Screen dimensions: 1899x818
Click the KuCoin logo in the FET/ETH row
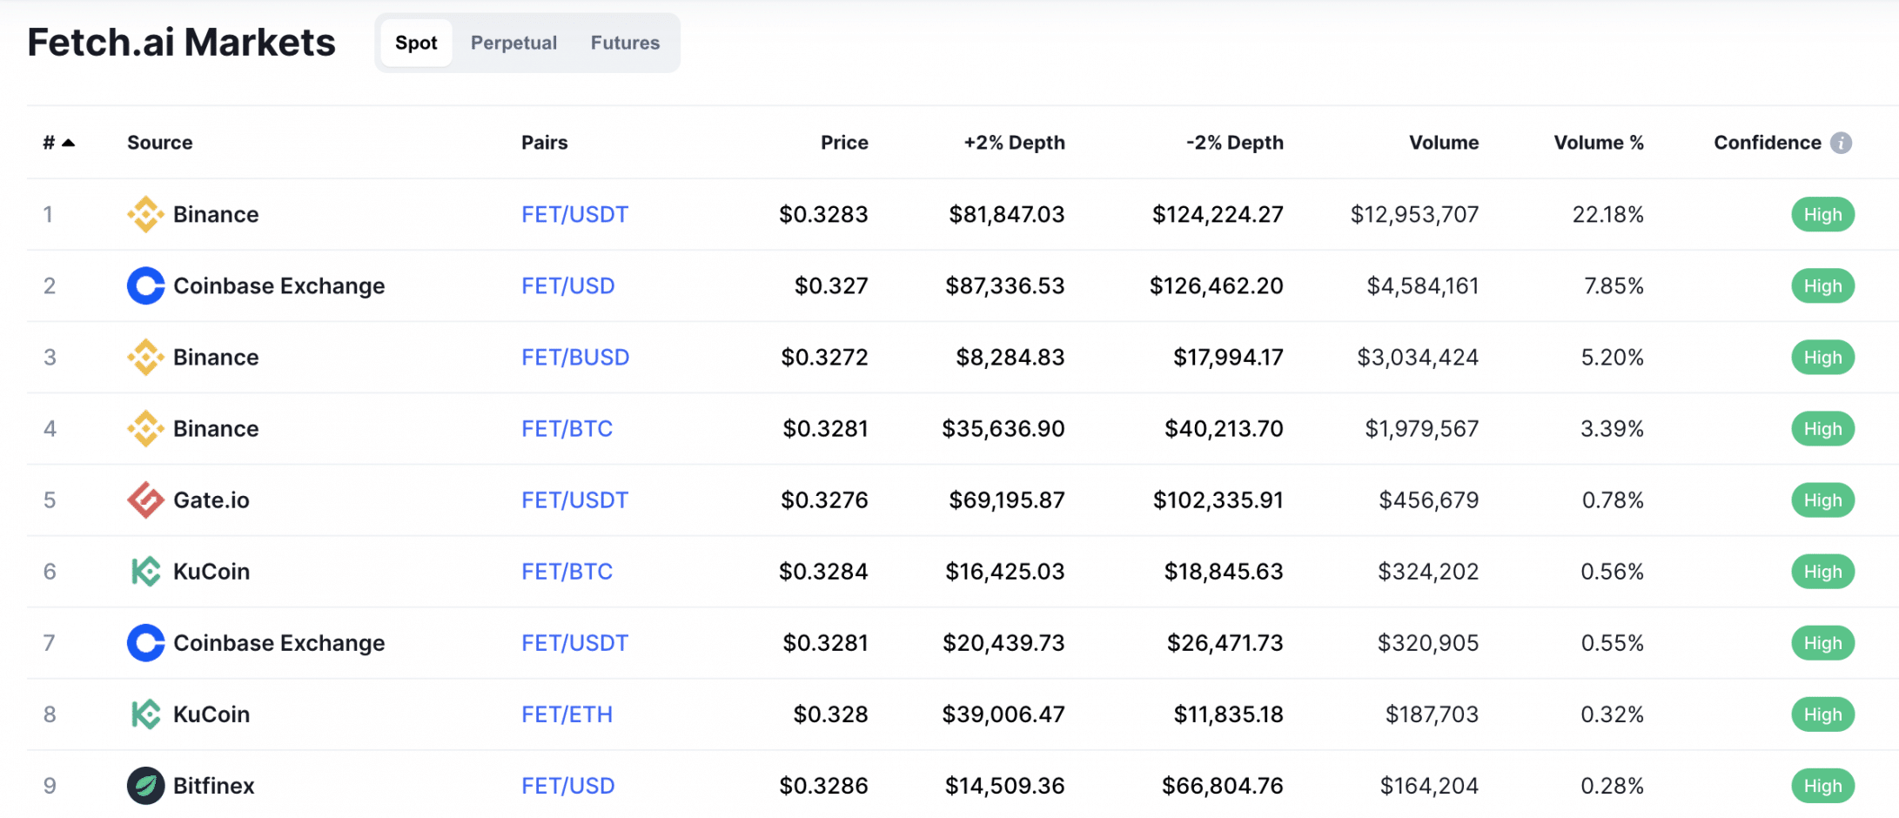[x=145, y=714]
